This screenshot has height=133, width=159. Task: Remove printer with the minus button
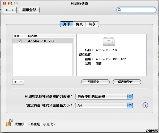coord(21,82)
